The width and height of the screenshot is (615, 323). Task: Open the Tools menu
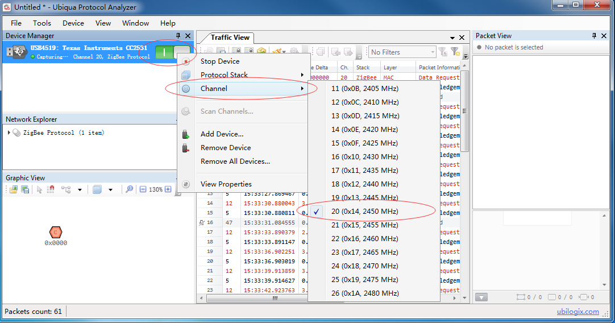41,23
